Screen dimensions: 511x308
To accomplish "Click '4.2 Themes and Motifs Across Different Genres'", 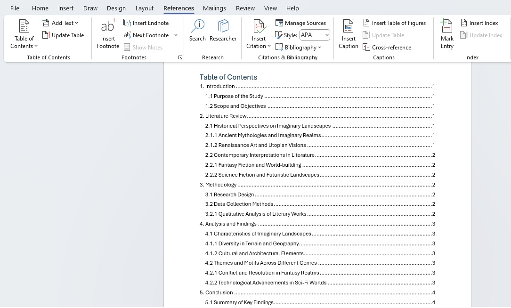I will pos(320,263).
